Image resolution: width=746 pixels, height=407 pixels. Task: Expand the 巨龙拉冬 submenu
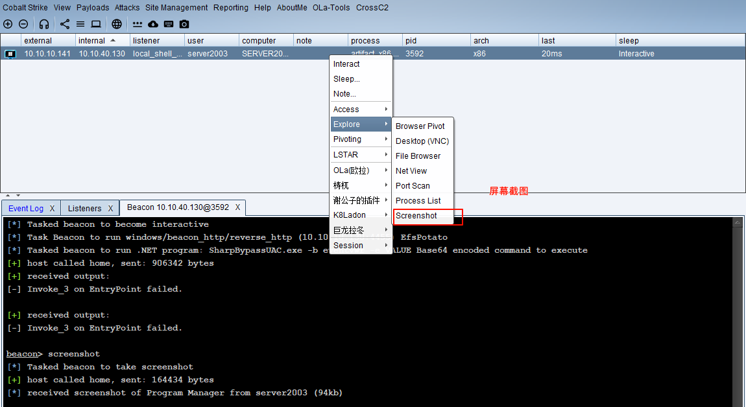click(361, 230)
